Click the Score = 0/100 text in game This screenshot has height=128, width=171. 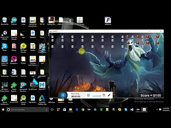151,95
